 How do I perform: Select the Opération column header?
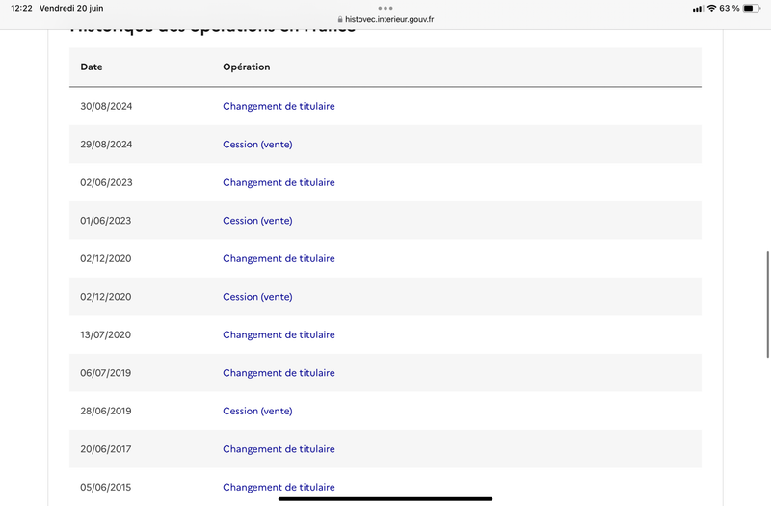pyautogui.click(x=247, y=67)
